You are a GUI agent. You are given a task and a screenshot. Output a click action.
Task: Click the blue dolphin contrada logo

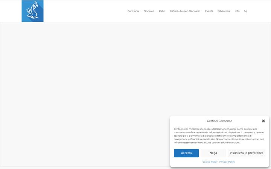(32, 11)
